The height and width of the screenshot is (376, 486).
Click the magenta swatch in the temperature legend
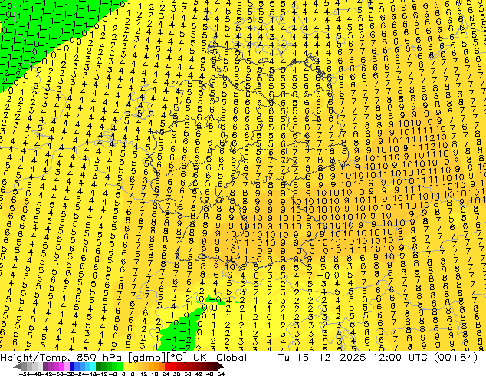coord(61,367)
